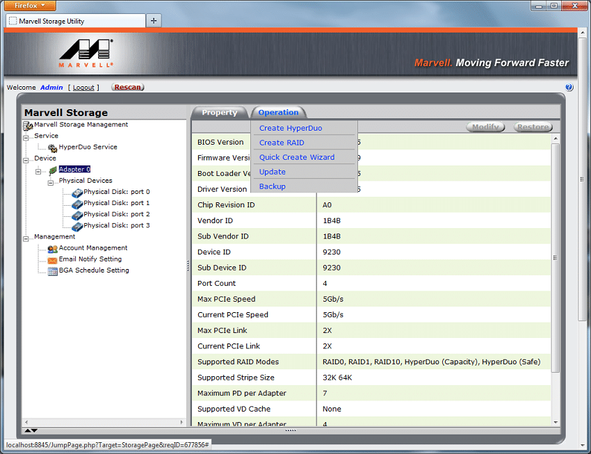
Task: Open the Firefox application menu
Action: 30,6
